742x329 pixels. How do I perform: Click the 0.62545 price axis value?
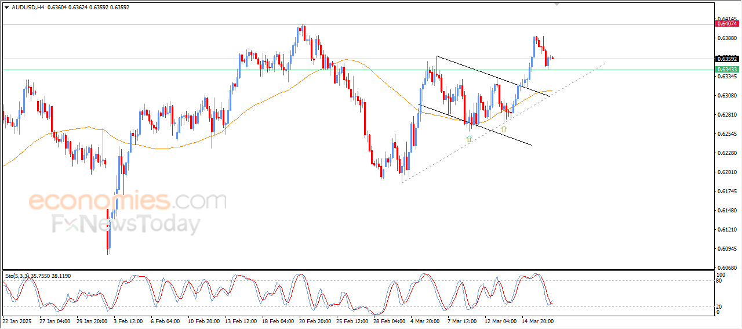[727, 134]
